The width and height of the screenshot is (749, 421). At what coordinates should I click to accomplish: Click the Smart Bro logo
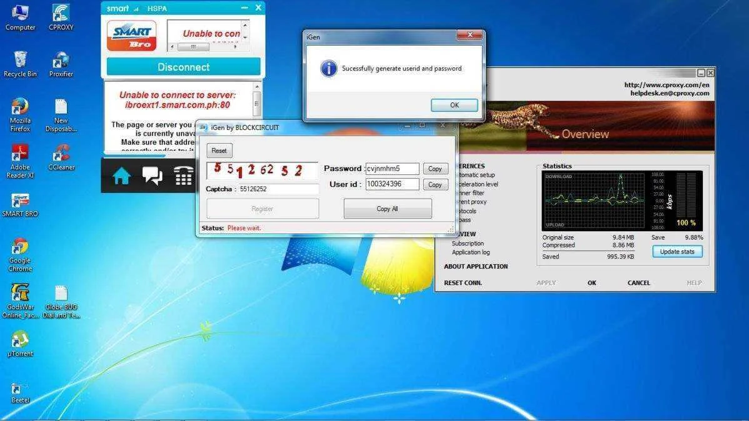[x=131, y=36]
